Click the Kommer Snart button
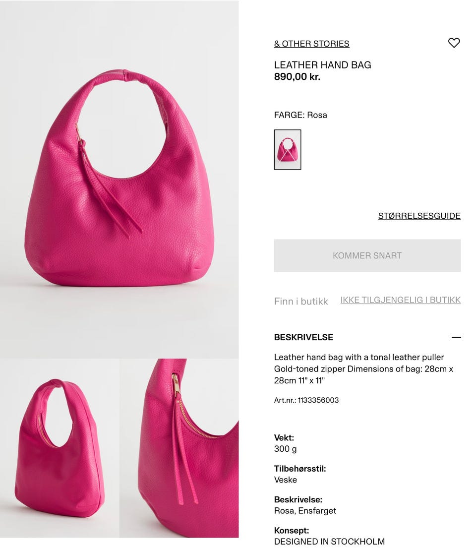Image resolution: width=476 pixels, height=548 pixels. click(x=367, y=255)
